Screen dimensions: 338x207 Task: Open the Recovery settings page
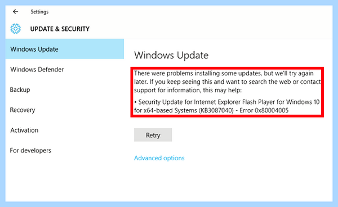23,110
